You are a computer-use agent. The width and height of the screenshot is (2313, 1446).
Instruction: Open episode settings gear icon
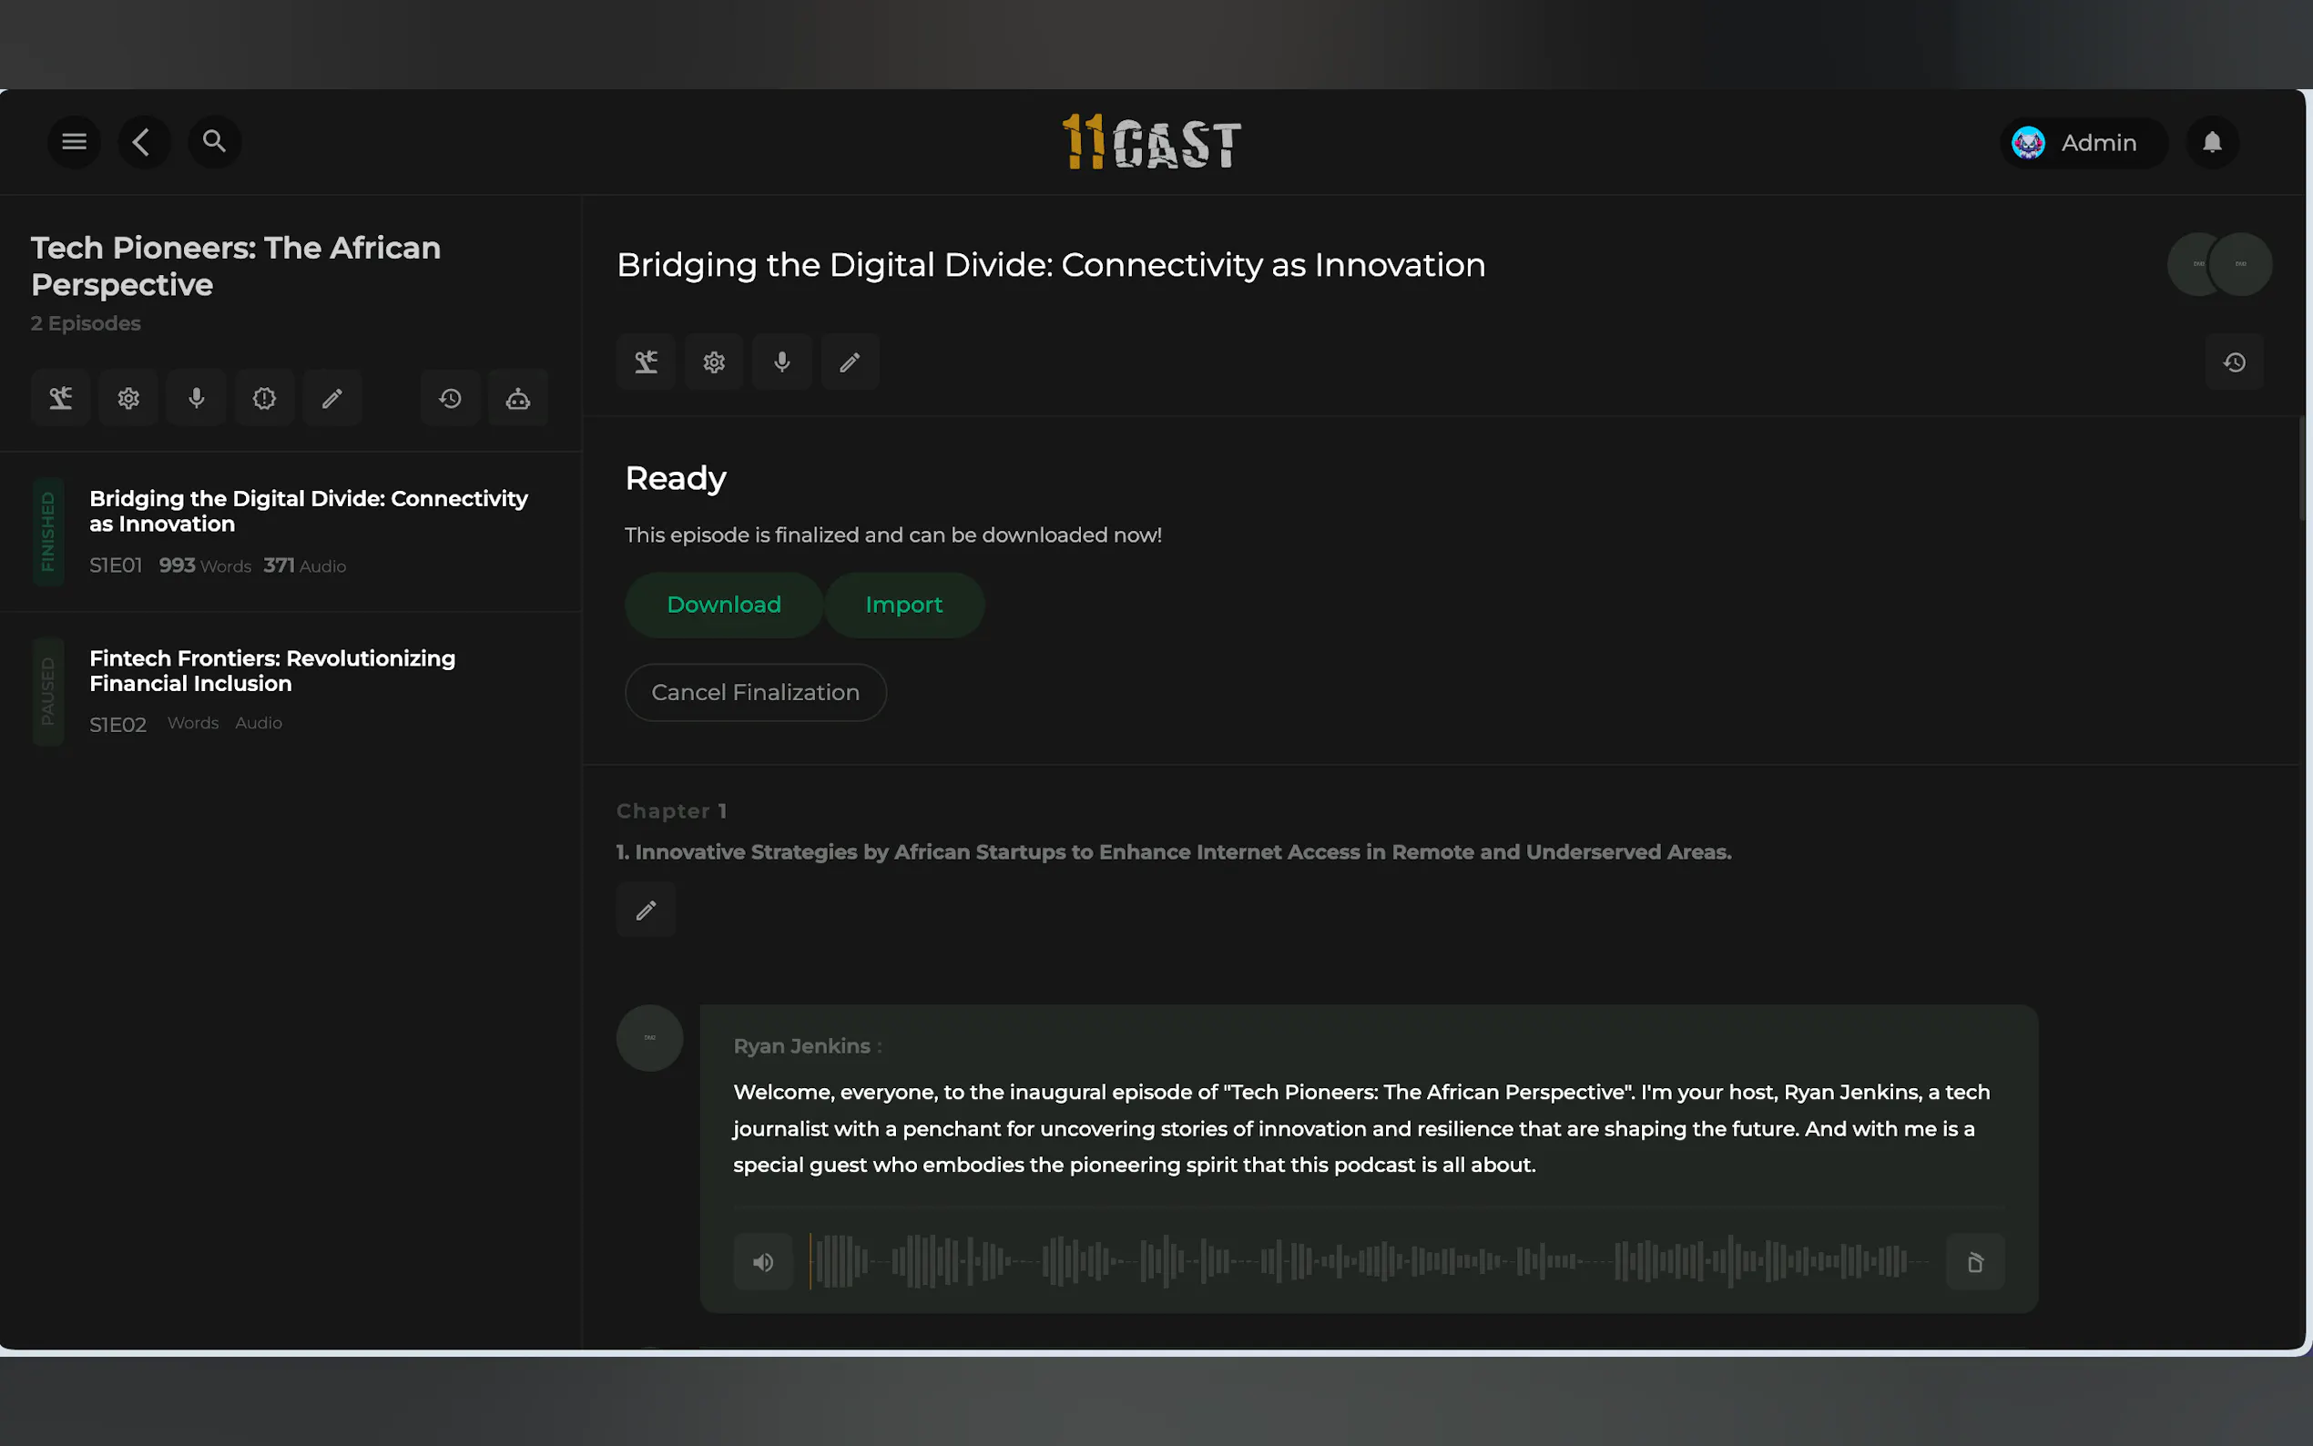click(713, 362)
